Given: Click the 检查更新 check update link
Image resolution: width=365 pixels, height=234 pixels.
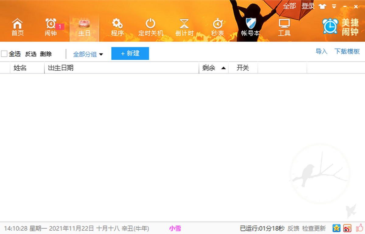Looking at the screenshot, I should click(314, 228).
